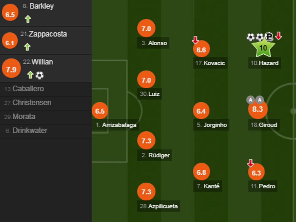296x222 pixels.
Task: Click Zappacosta's green substituted-on arrow
Action: (x=27, y=47)
